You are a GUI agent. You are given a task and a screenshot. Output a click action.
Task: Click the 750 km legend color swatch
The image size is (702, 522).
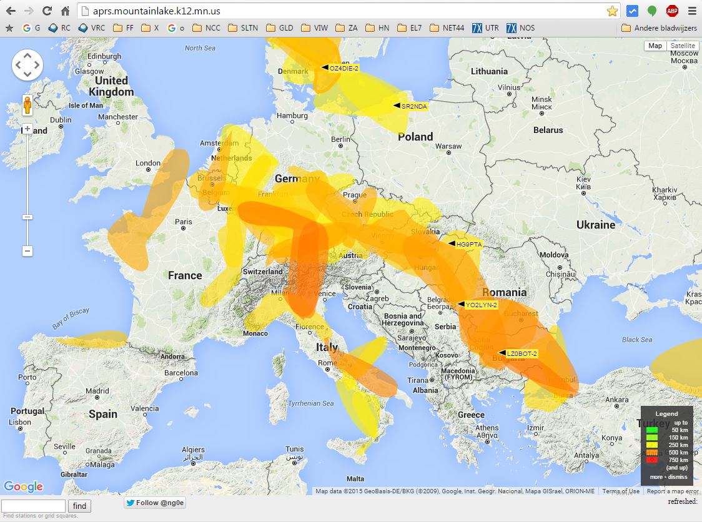[652, 460]
